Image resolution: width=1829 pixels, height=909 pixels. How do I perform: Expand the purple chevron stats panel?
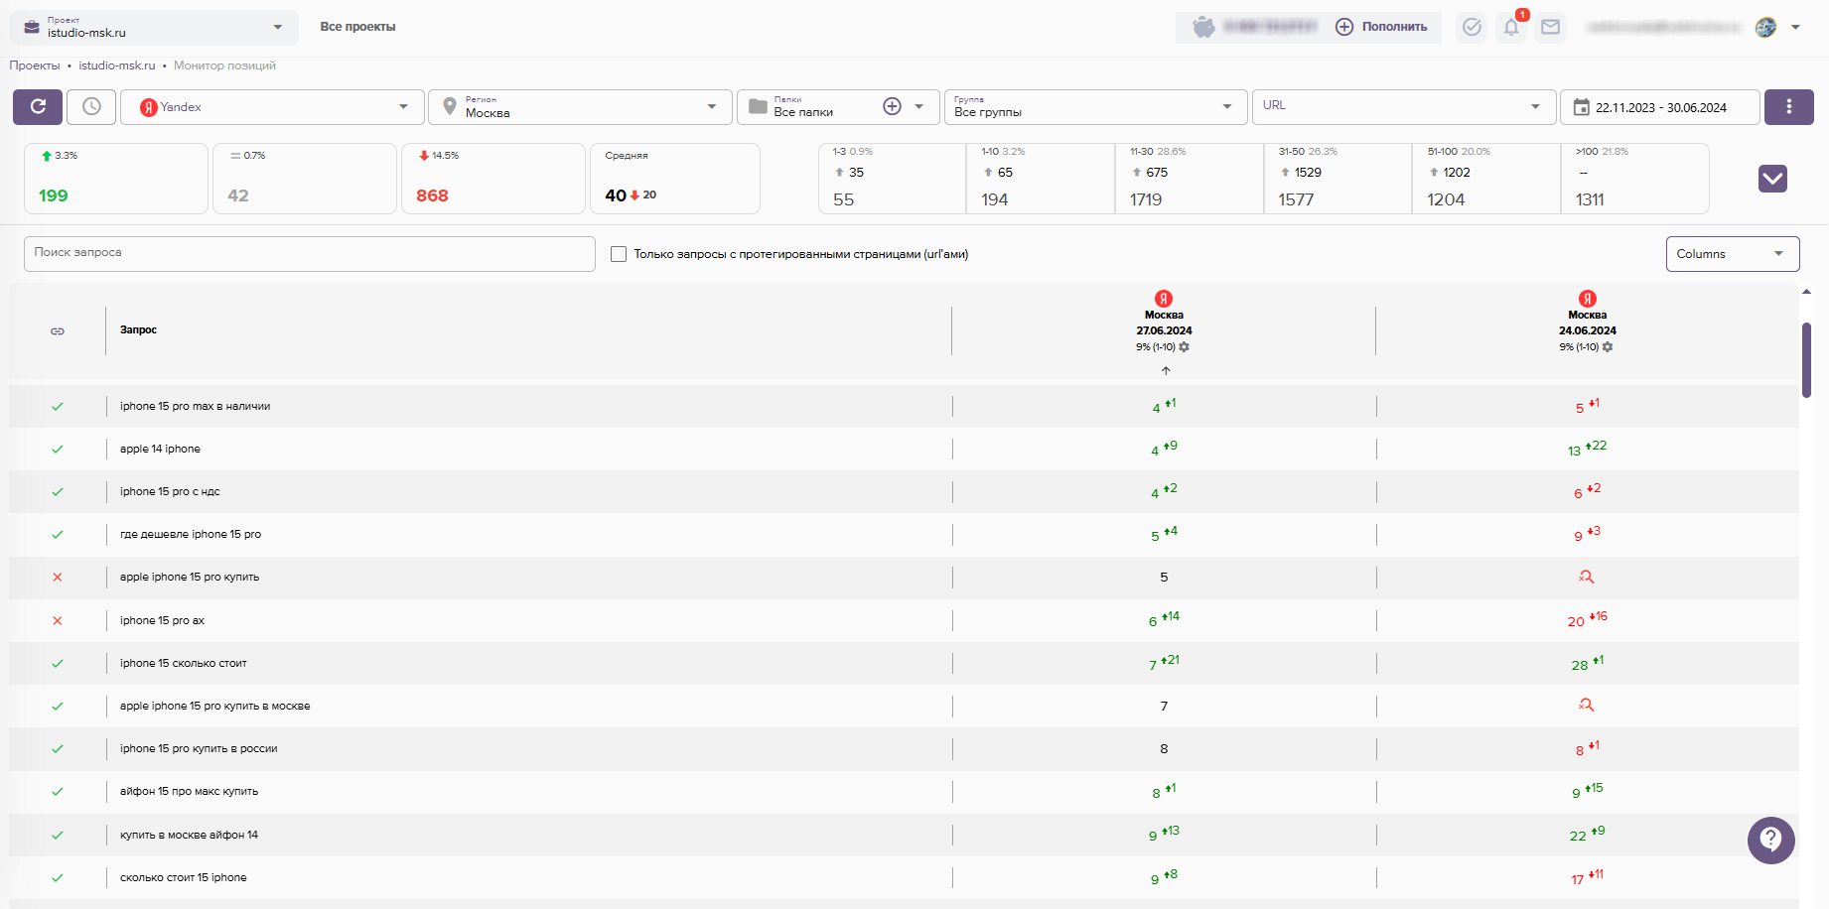point(1772,179)
